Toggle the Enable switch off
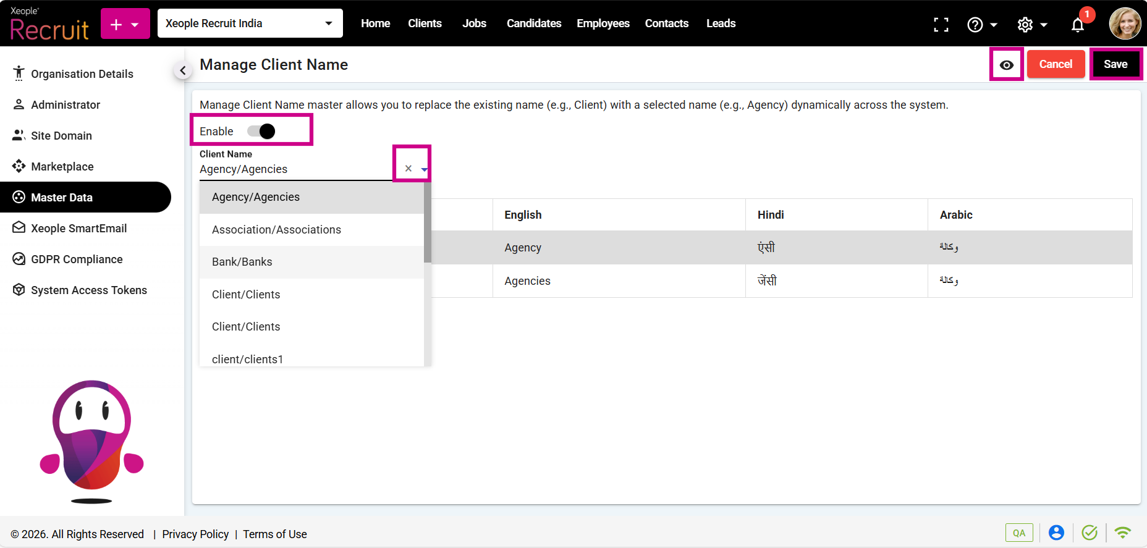1147x548 pixels. (261, 132)
